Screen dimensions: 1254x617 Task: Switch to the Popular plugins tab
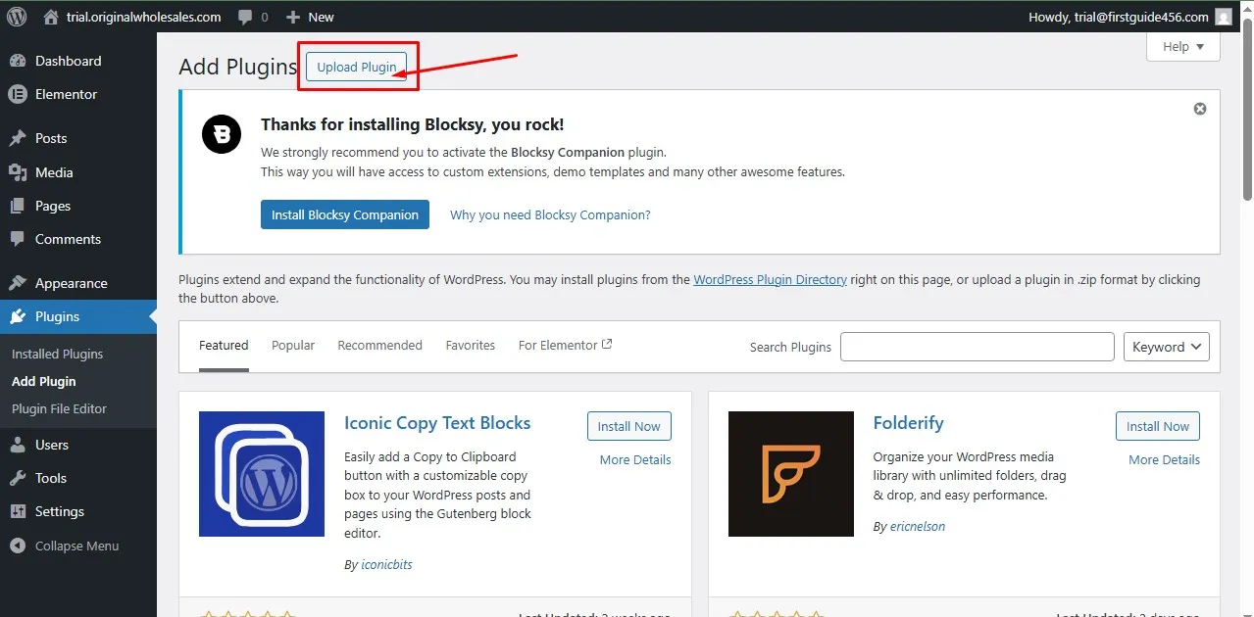(292, 345)
